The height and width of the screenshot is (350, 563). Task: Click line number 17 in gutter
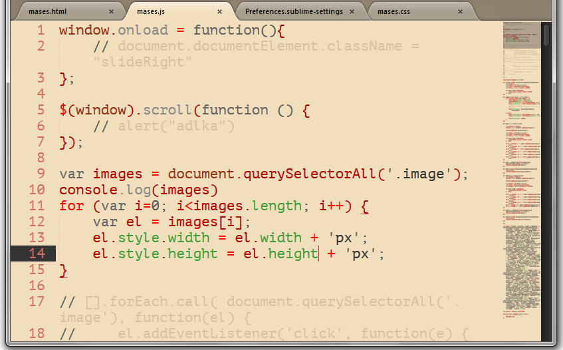[37, 301]
